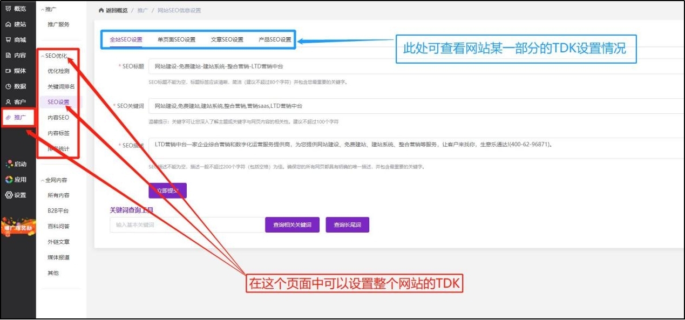Image resolution: width=685 pixels, height=320 pixels.
Task: Switch to the 产品SEO设置 tab
Action: 275,39
